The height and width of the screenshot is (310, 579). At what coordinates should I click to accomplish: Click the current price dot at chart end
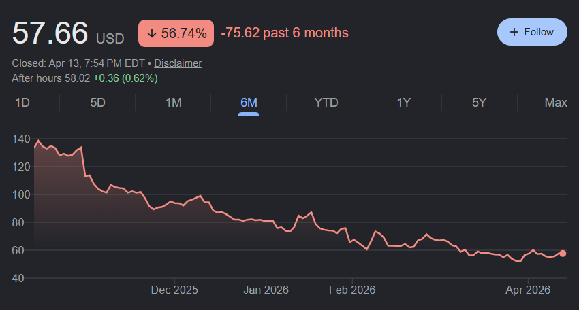[563, 253]
